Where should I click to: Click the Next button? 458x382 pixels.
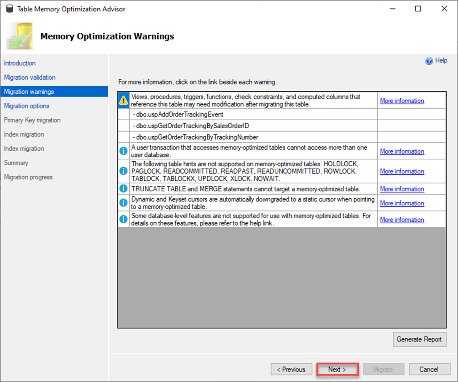point(337,369)
